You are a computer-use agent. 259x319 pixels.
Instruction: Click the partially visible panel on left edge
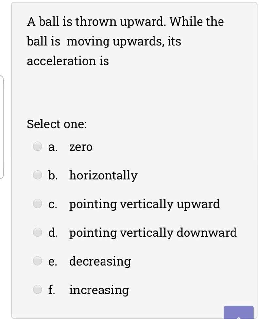[2, 124]
